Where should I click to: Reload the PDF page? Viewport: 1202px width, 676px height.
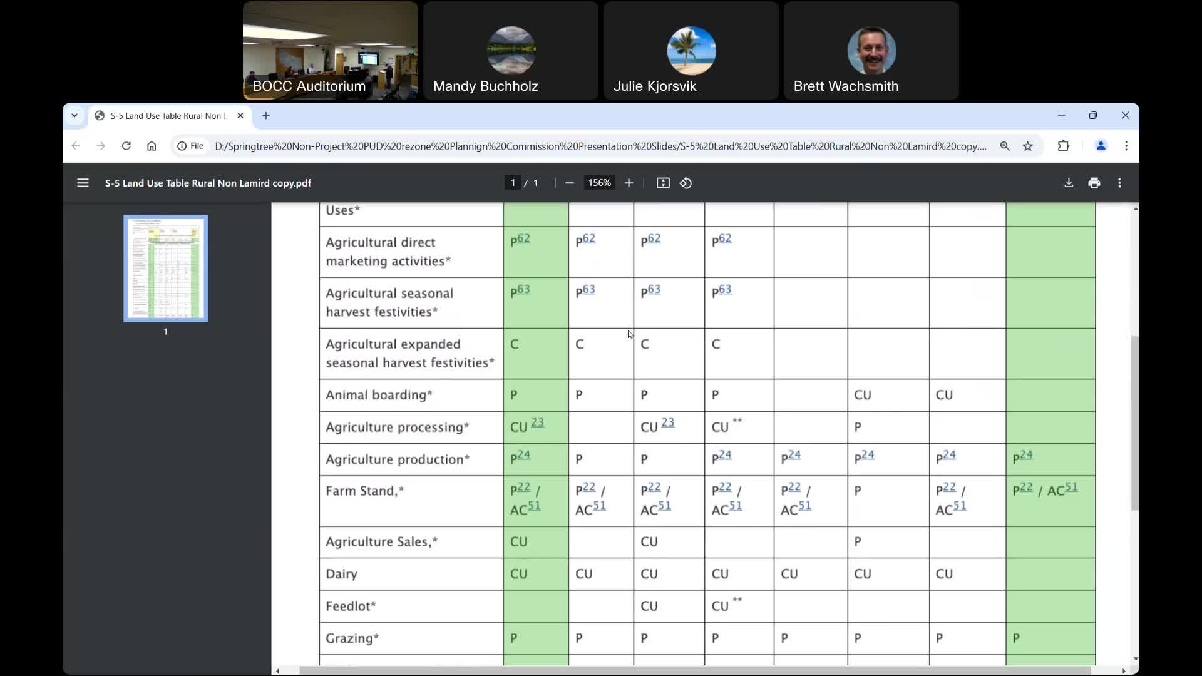pos(126,146)
